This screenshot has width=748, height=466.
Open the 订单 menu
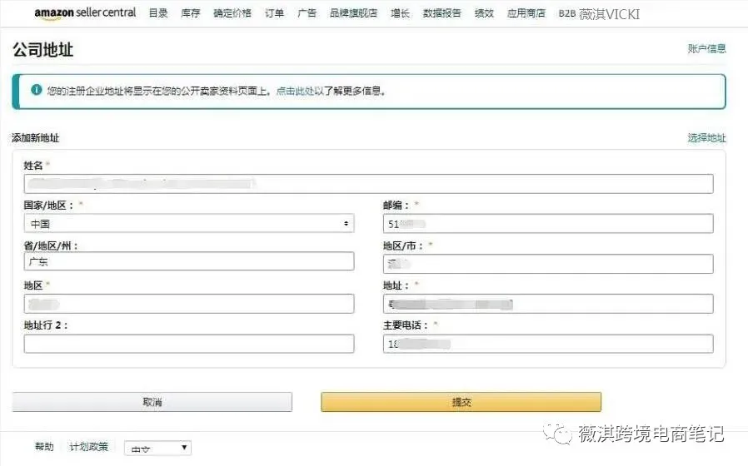click(274, 13)
